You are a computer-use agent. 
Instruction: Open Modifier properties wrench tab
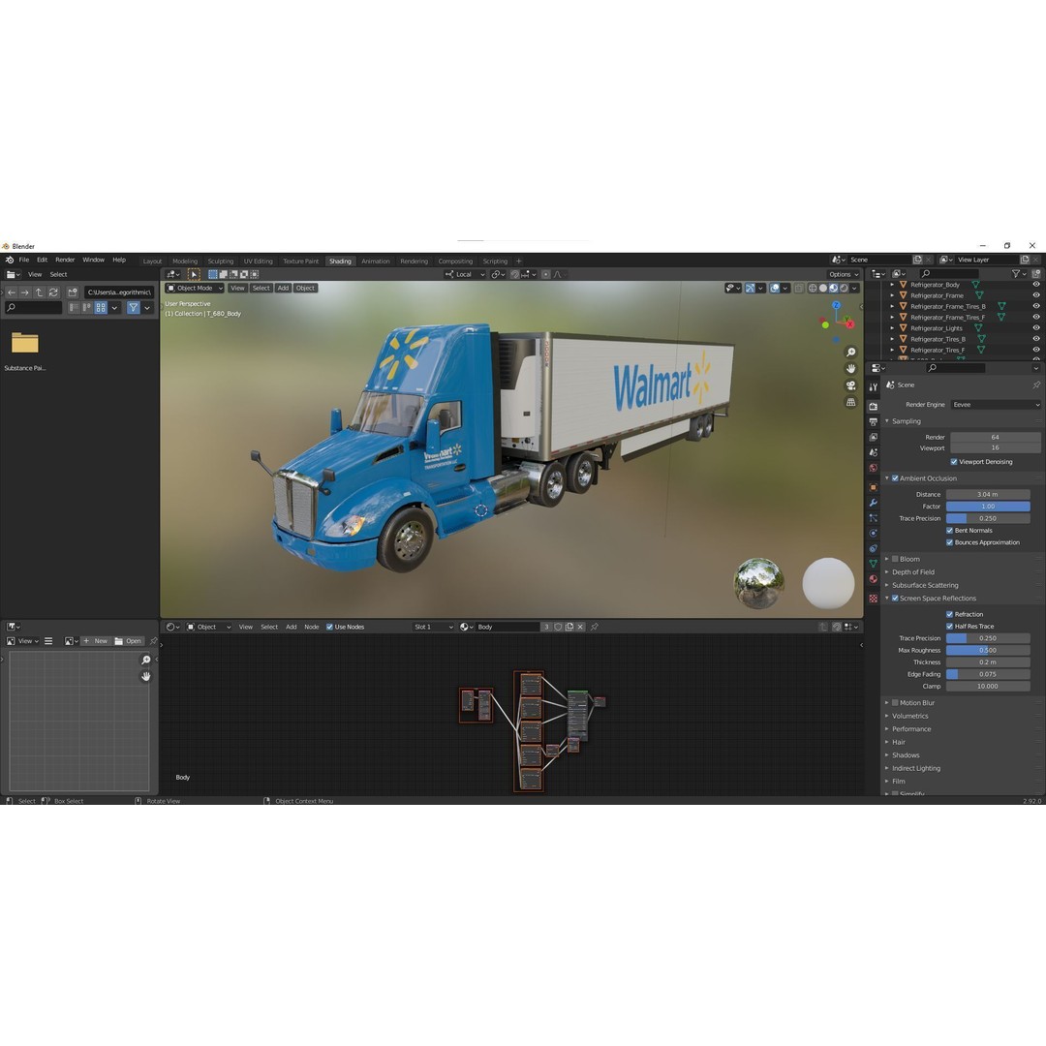pyautogui.click(x=874, y=503)
